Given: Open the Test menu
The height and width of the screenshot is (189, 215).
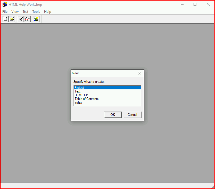Looking at the screenshot, I should 25,12.
